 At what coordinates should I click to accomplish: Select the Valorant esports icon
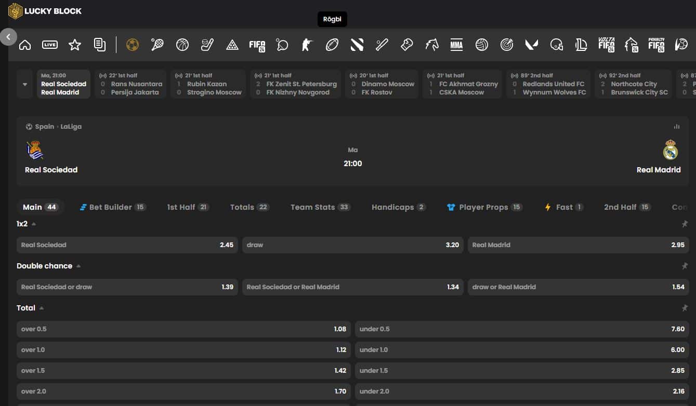coord(532,45)
